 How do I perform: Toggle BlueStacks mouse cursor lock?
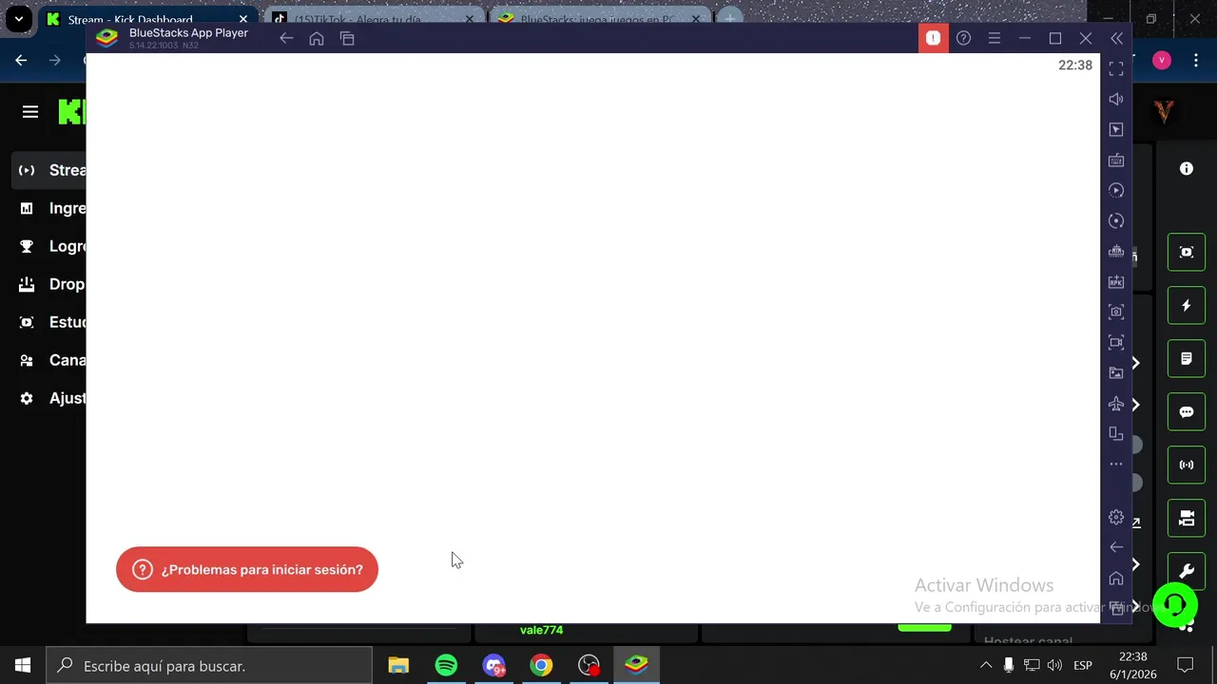pos(1116,129)
